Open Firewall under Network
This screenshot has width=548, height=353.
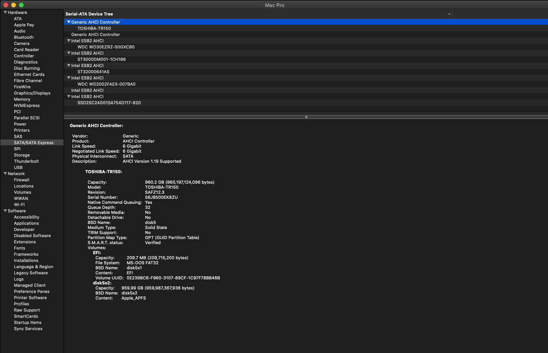(x=22, y=180)
